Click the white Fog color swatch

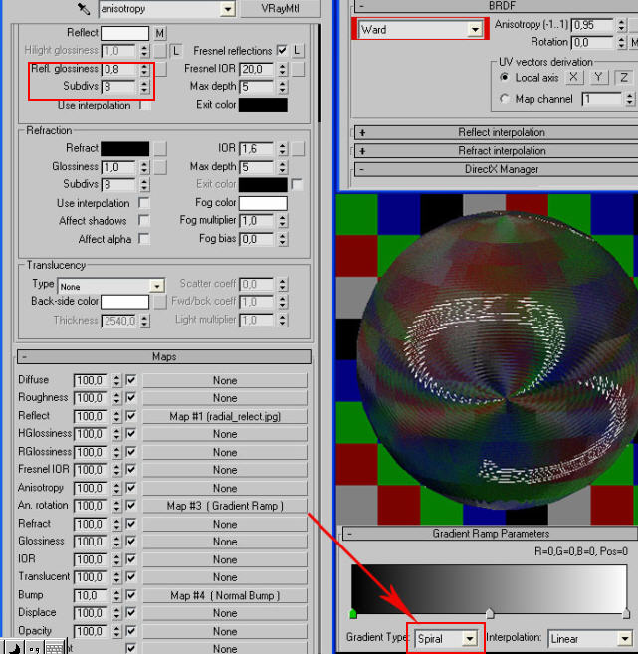(263, 203)
